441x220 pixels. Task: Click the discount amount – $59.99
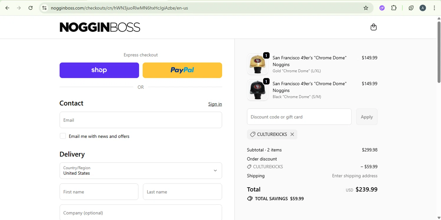pos(369,166)
